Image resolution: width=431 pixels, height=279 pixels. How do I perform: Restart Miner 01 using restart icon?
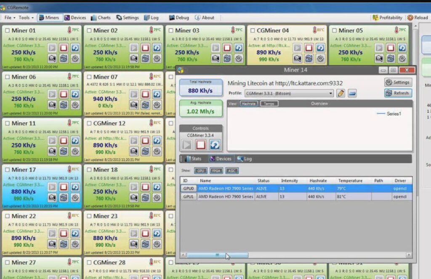click(x=75, y=48)
